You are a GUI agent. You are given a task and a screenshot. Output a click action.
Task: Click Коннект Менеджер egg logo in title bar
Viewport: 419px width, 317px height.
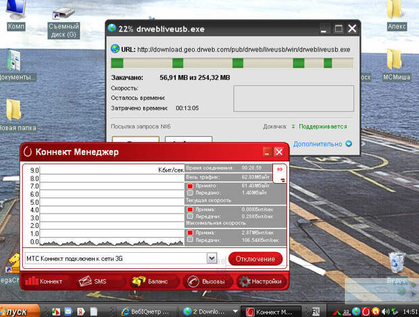click(x=27, y=151)
